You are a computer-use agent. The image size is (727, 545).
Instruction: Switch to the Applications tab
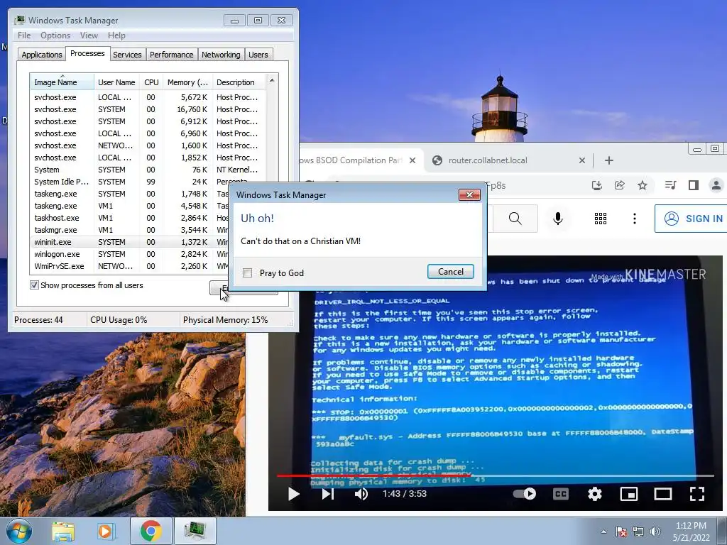42,55
